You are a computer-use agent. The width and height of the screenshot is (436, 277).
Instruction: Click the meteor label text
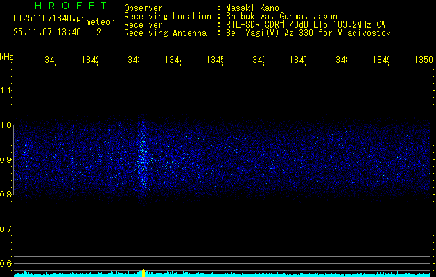point(100,21)
